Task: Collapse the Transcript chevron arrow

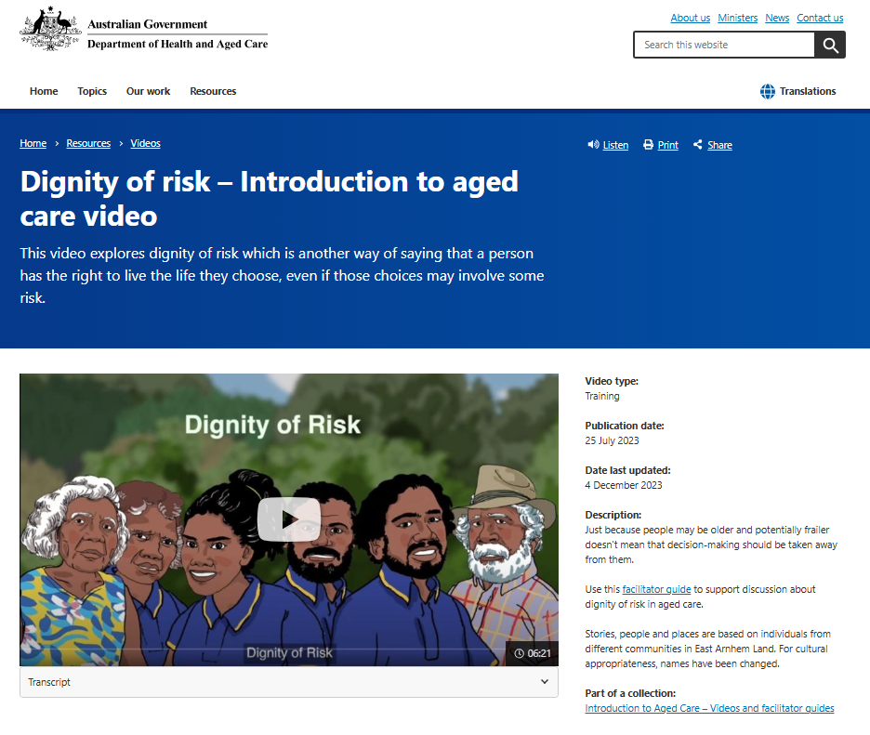Action: (x=544, y=681)
